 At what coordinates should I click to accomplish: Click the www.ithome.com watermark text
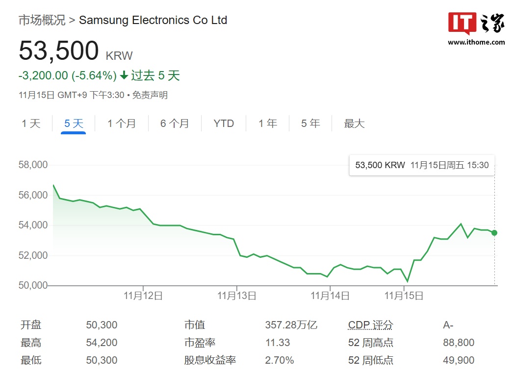coord(476,42)
